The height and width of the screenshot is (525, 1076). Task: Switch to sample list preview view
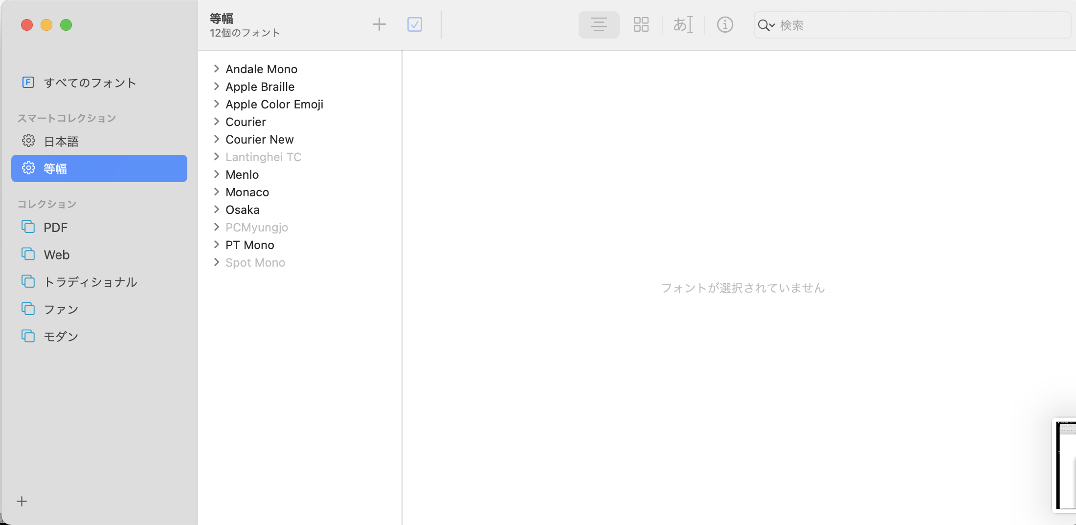click(x=599, y=24)
